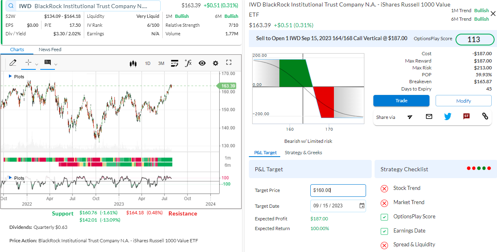Edit the Target Date field
The image size is (497, 252).
point(338,206)
